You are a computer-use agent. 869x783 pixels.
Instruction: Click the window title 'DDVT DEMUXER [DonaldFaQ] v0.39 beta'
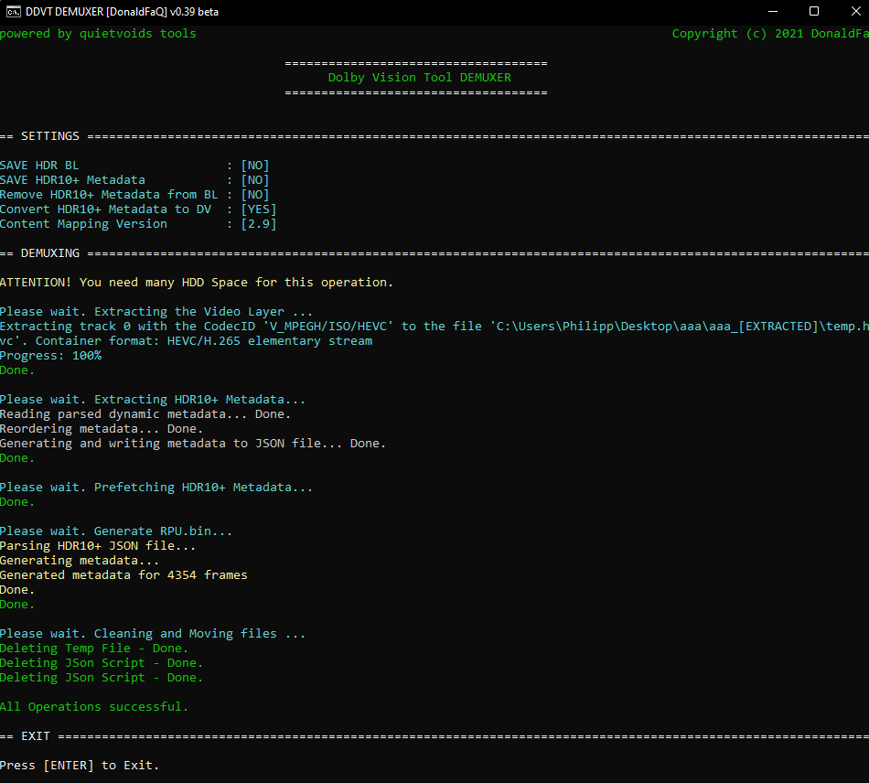(122, 12)
